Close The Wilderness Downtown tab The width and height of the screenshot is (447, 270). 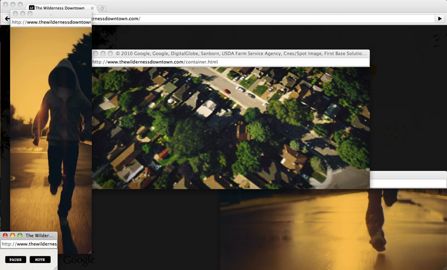pyautogui.click(x=92, y=8)
